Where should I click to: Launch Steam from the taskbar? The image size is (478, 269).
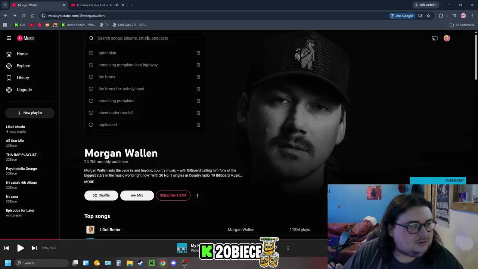140,263
